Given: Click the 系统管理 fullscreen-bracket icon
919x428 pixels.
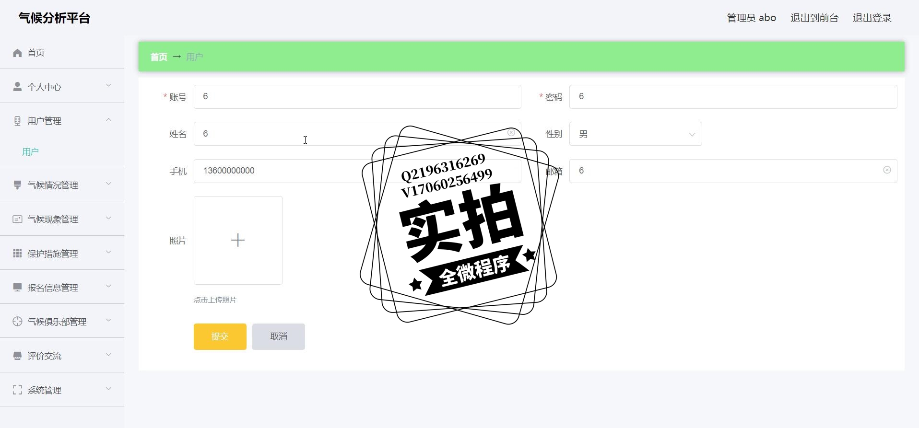Looking at the screenshot, I should [x=17, y=390].
